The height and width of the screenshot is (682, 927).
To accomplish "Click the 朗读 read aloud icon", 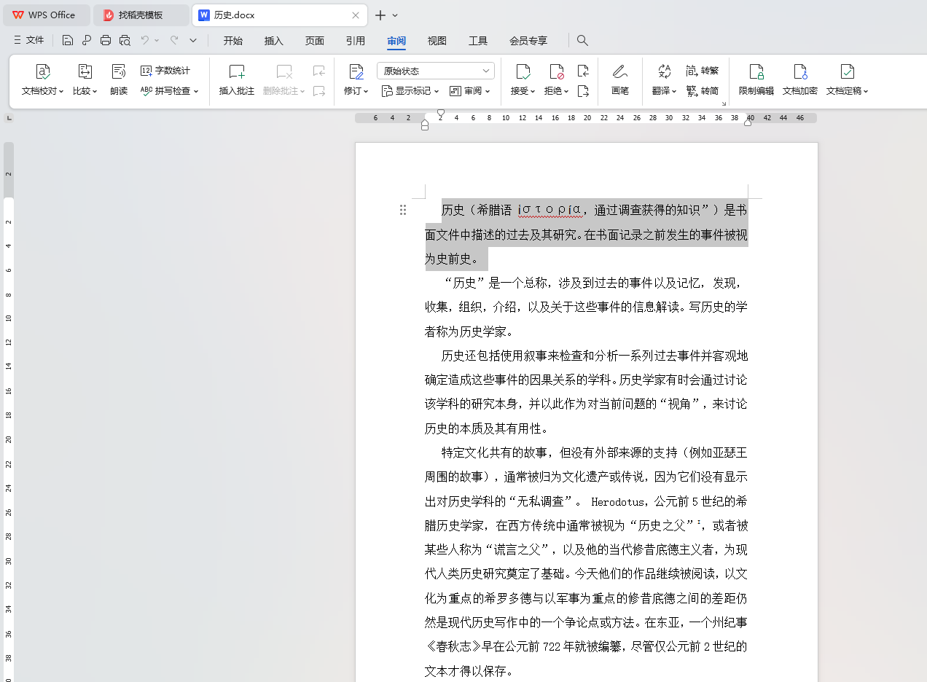I will click(x=119, y=71).
